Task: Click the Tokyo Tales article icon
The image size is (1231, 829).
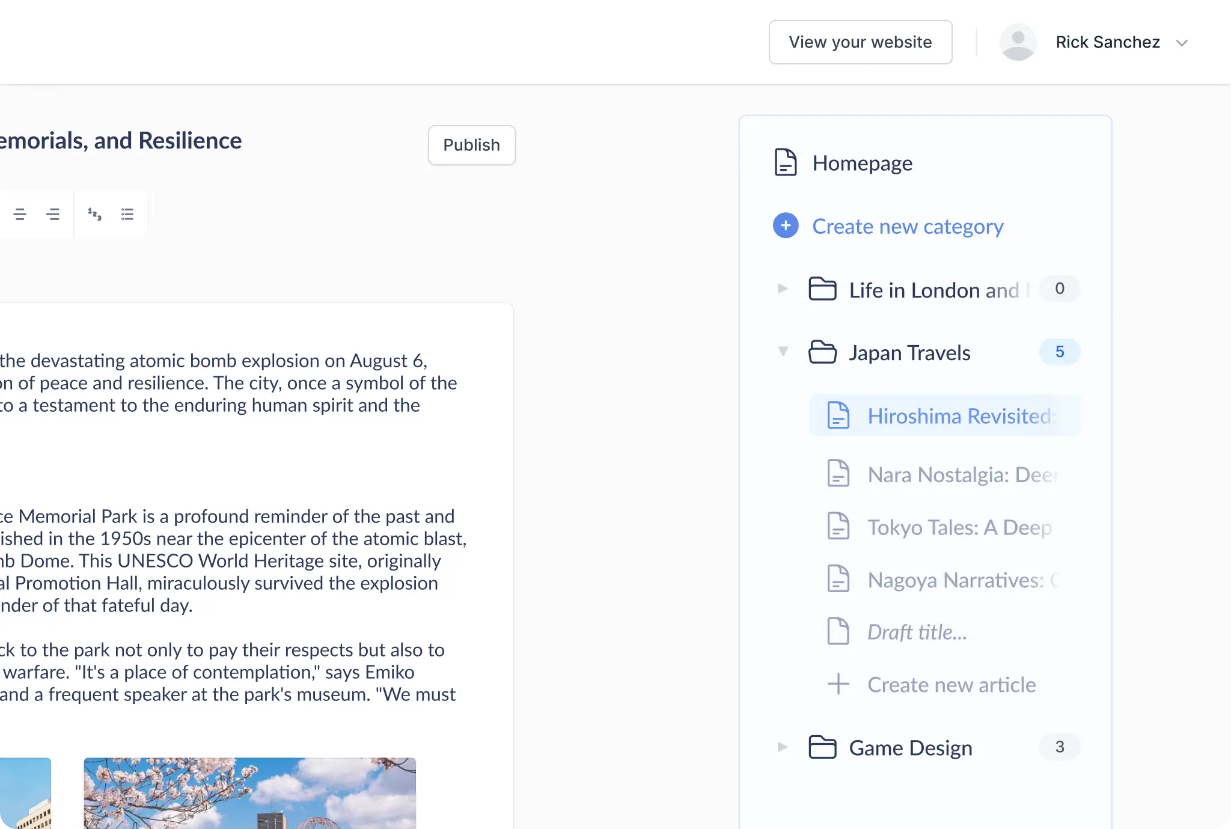Action: coord(838,527)
